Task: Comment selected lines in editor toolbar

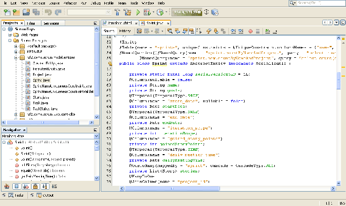Action: pyautogui.click(x=267, y=31)
